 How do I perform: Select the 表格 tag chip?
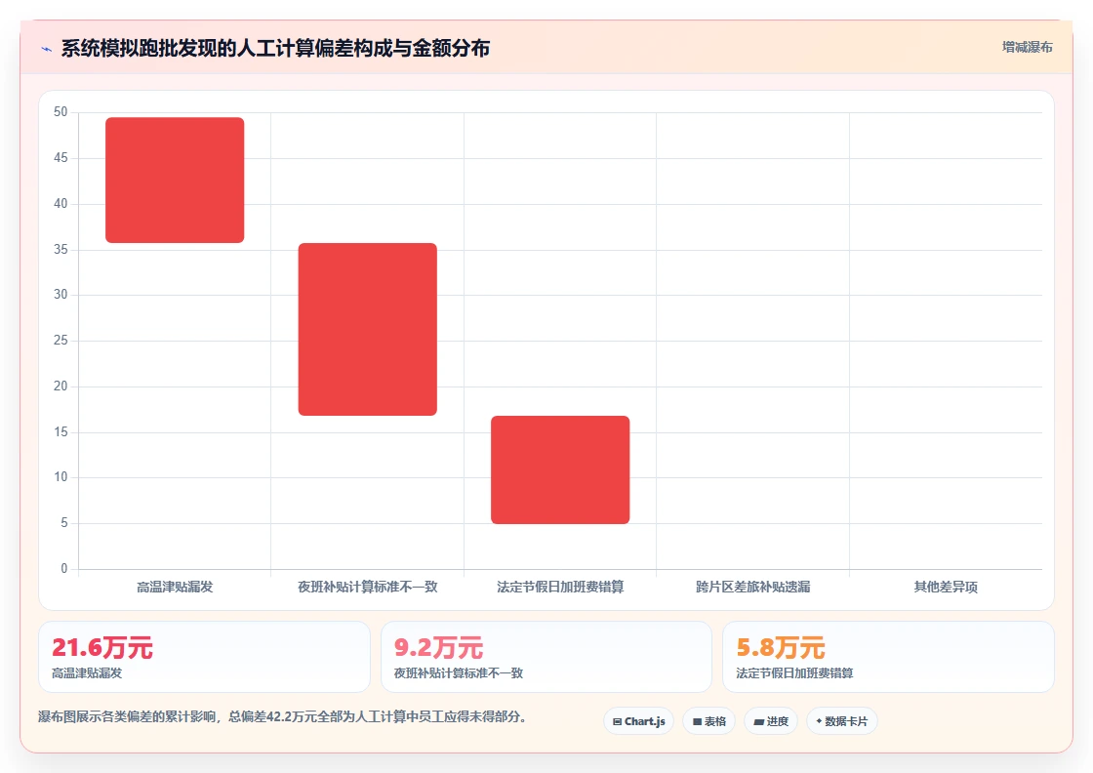point(708,721)
